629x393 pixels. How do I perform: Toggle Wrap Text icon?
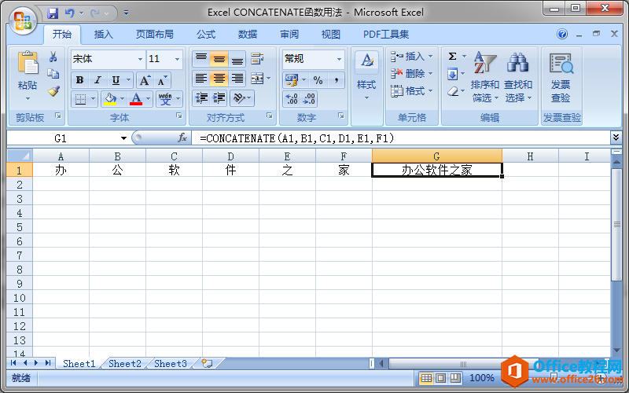257,60
